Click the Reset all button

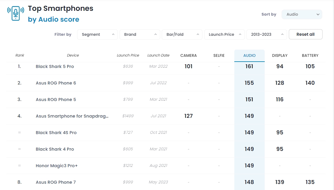[x=305, y=35]
